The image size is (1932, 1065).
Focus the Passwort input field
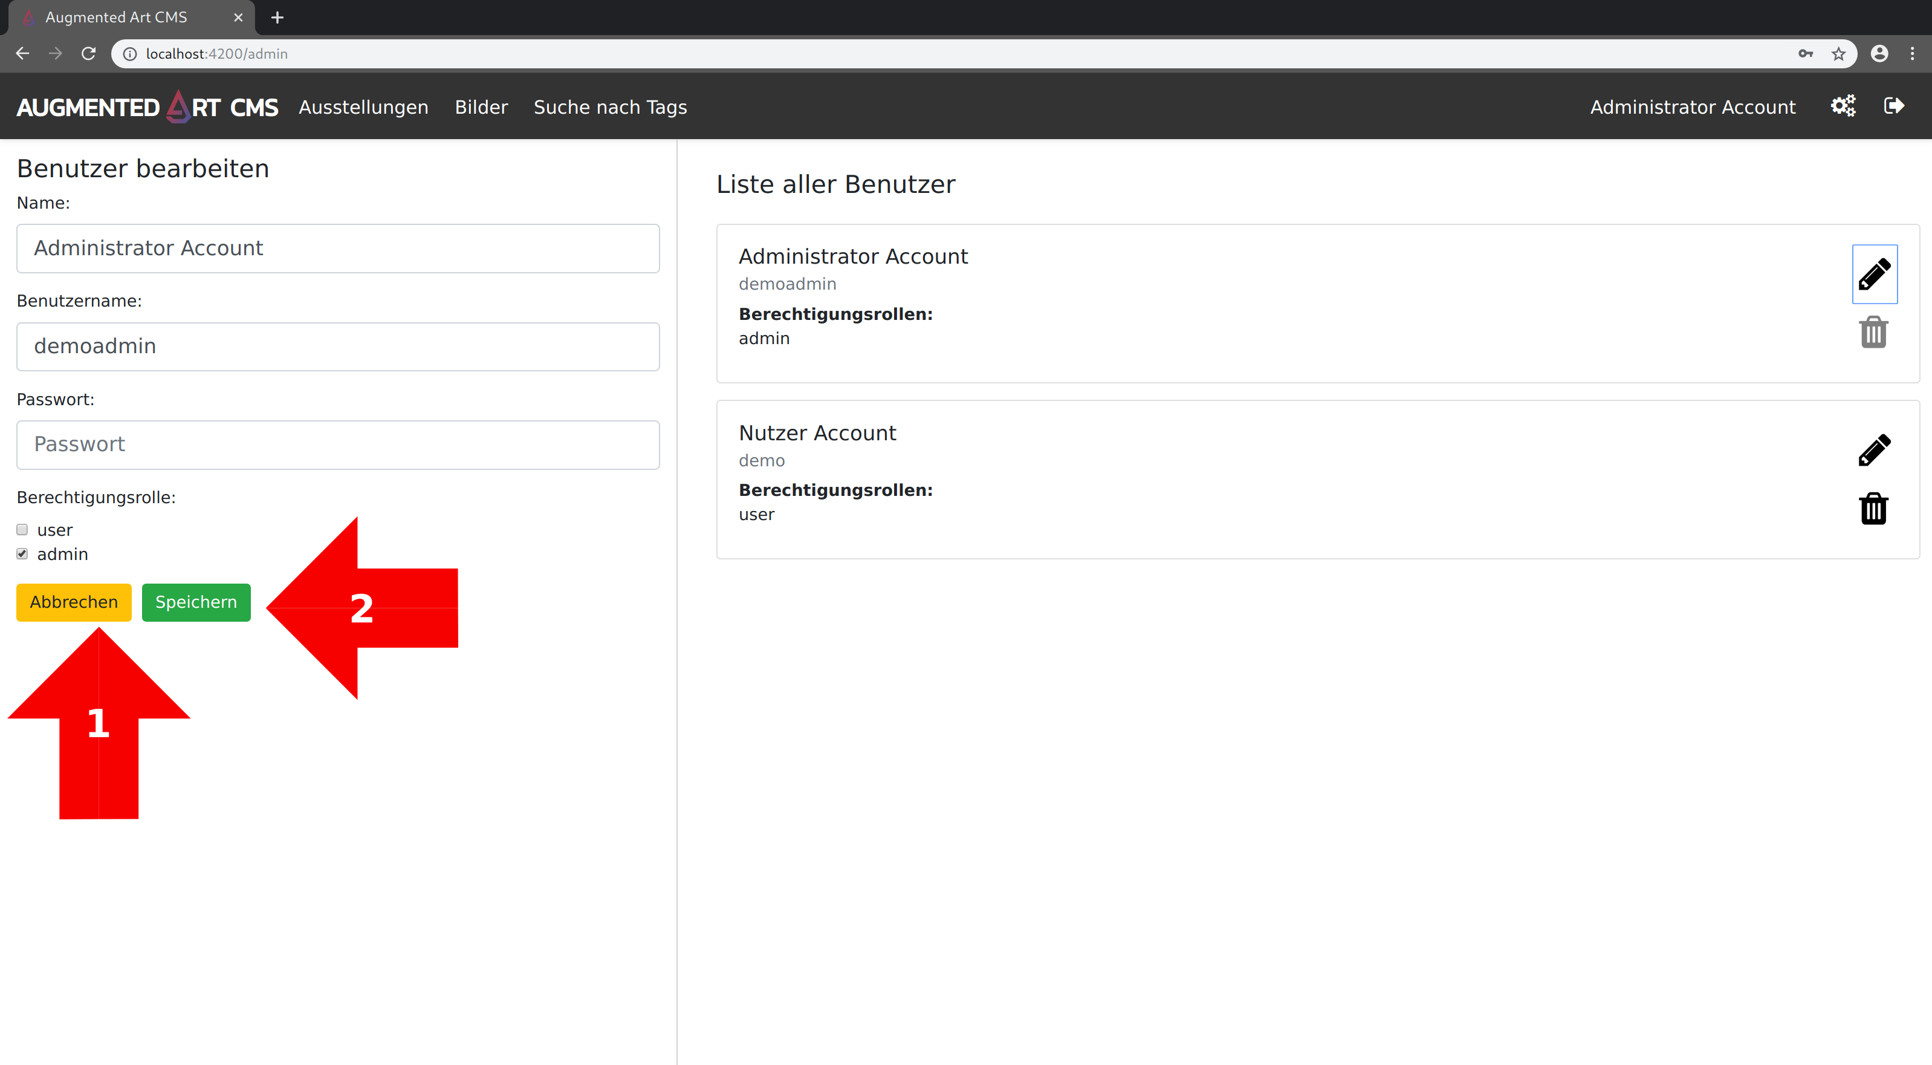(339, 445)
